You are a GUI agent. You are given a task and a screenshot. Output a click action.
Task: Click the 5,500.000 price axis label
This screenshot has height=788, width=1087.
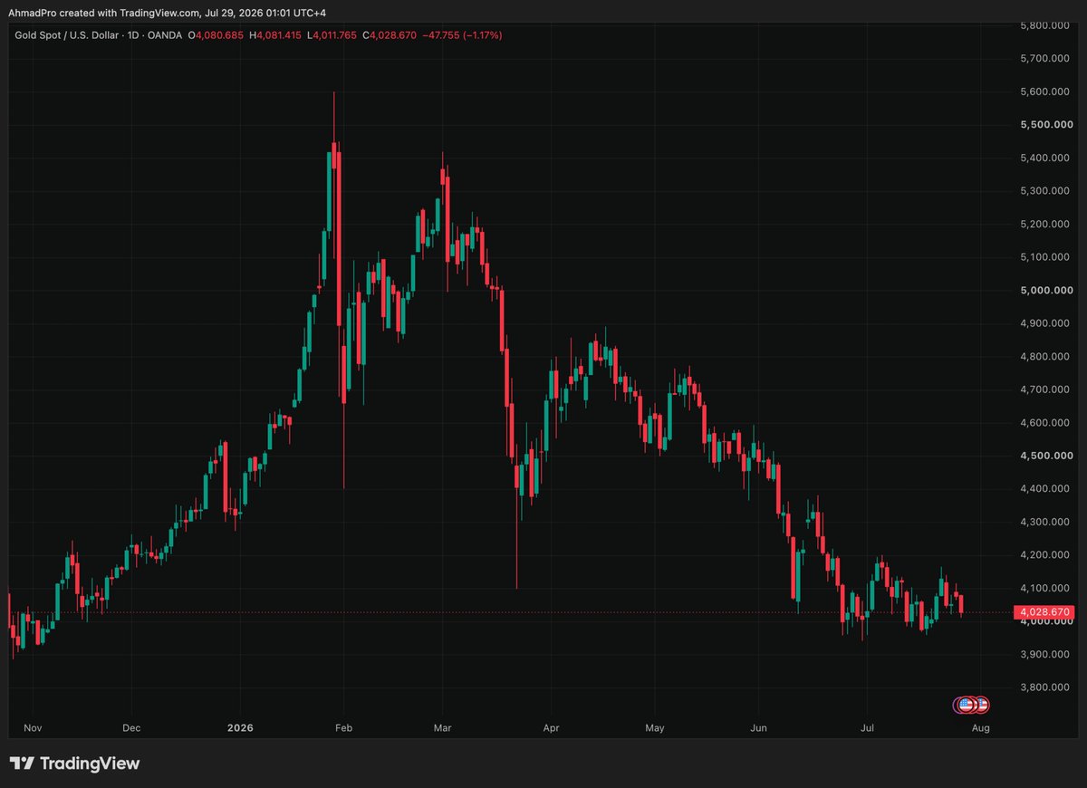coord(1046,125)
